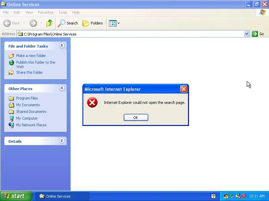The width and height of the screenshot is (269, 201).
Task: Expand the Details panel
Action: (x=62, y=140)
